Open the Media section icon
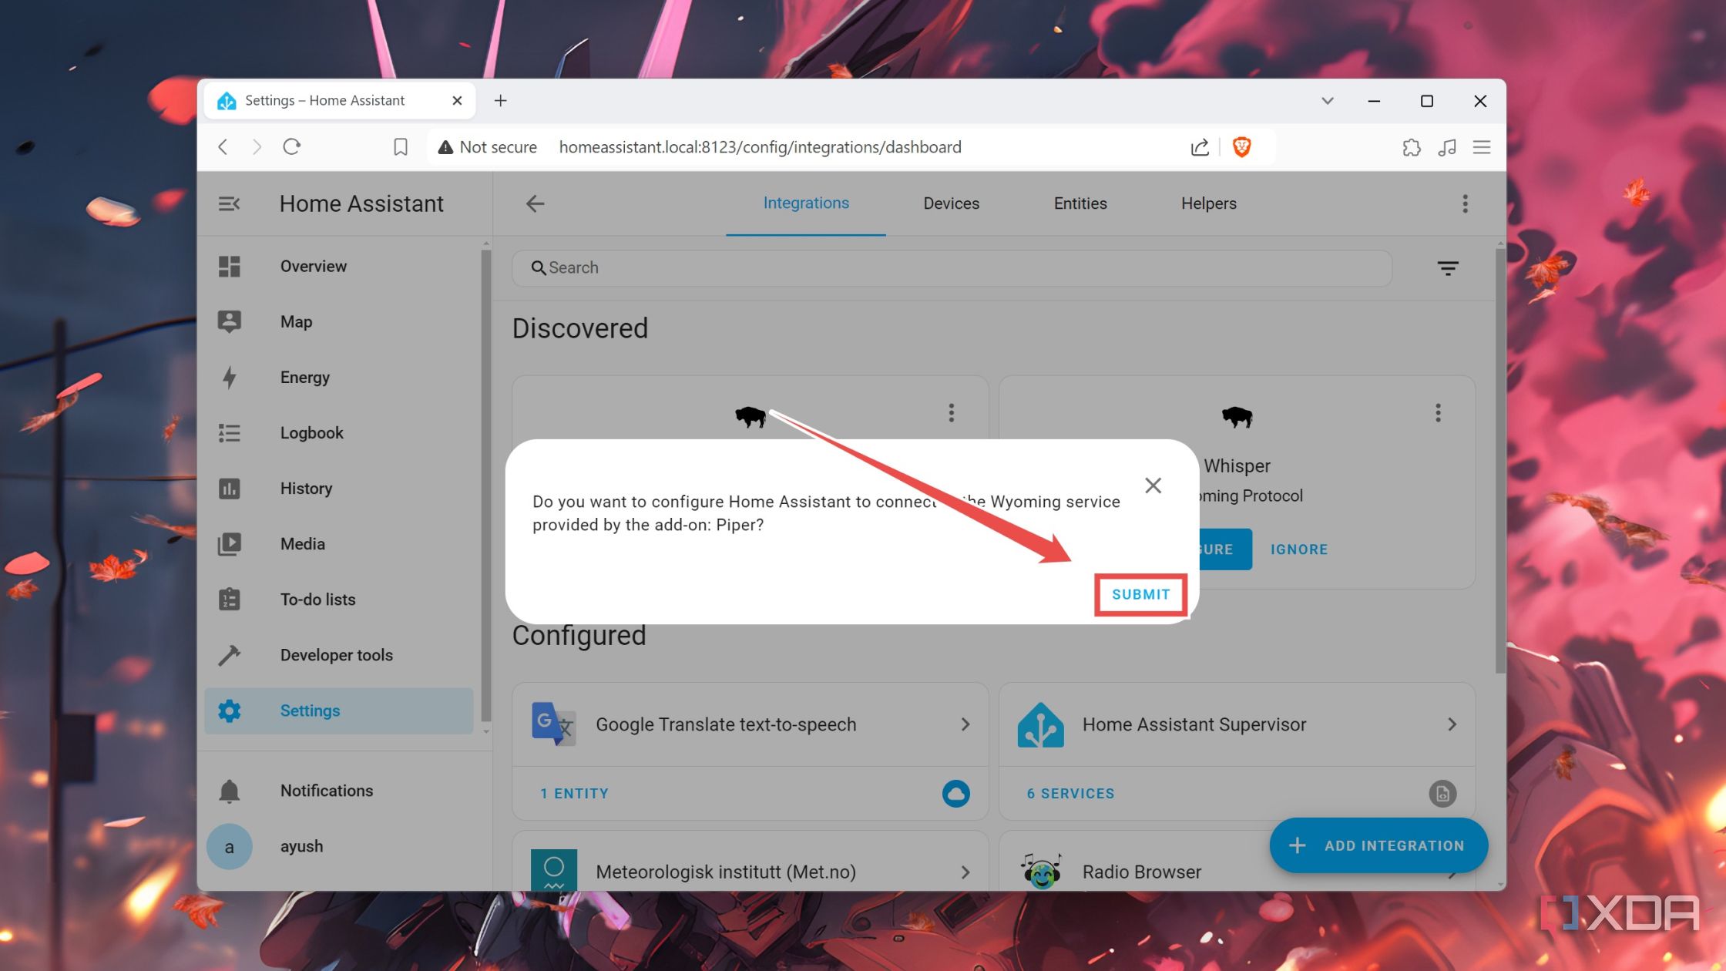The image size is (1726, 971). coord(229,543)
